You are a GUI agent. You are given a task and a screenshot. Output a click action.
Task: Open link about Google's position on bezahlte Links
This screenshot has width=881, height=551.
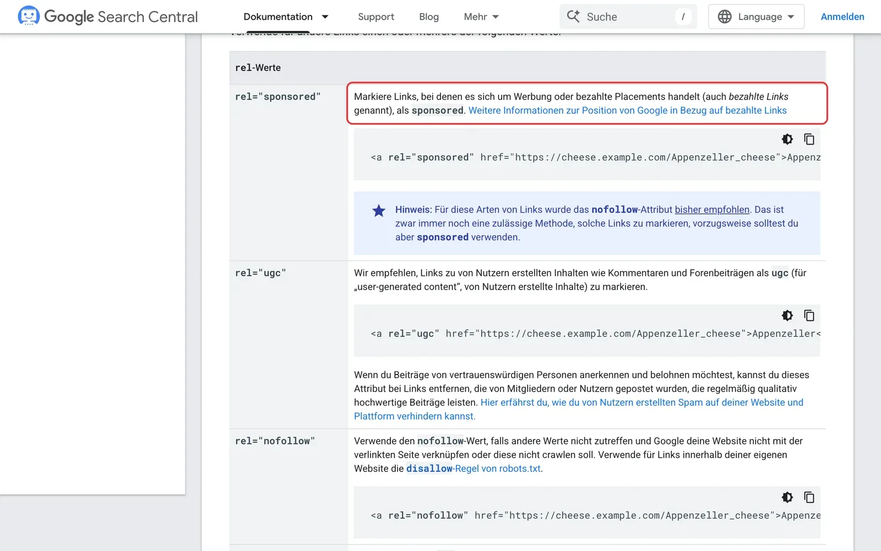(628, 110)
